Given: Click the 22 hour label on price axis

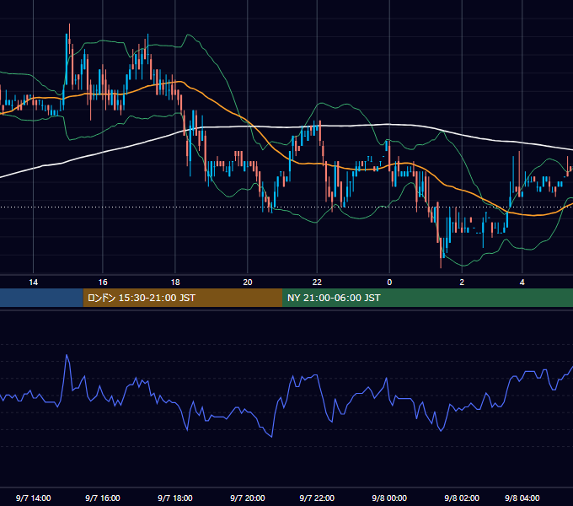Looking at the screenshot, I should [x=317, y=283].
